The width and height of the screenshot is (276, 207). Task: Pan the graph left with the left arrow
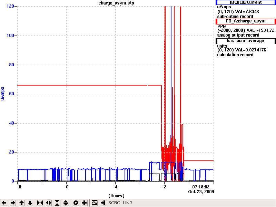point(4,203)
